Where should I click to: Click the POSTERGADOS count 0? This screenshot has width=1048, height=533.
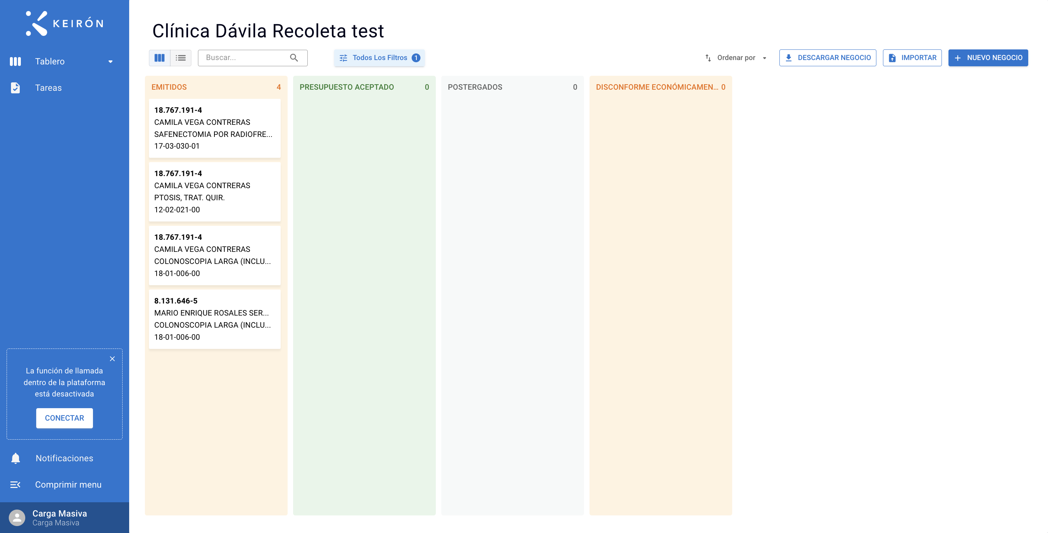(575, 87)
